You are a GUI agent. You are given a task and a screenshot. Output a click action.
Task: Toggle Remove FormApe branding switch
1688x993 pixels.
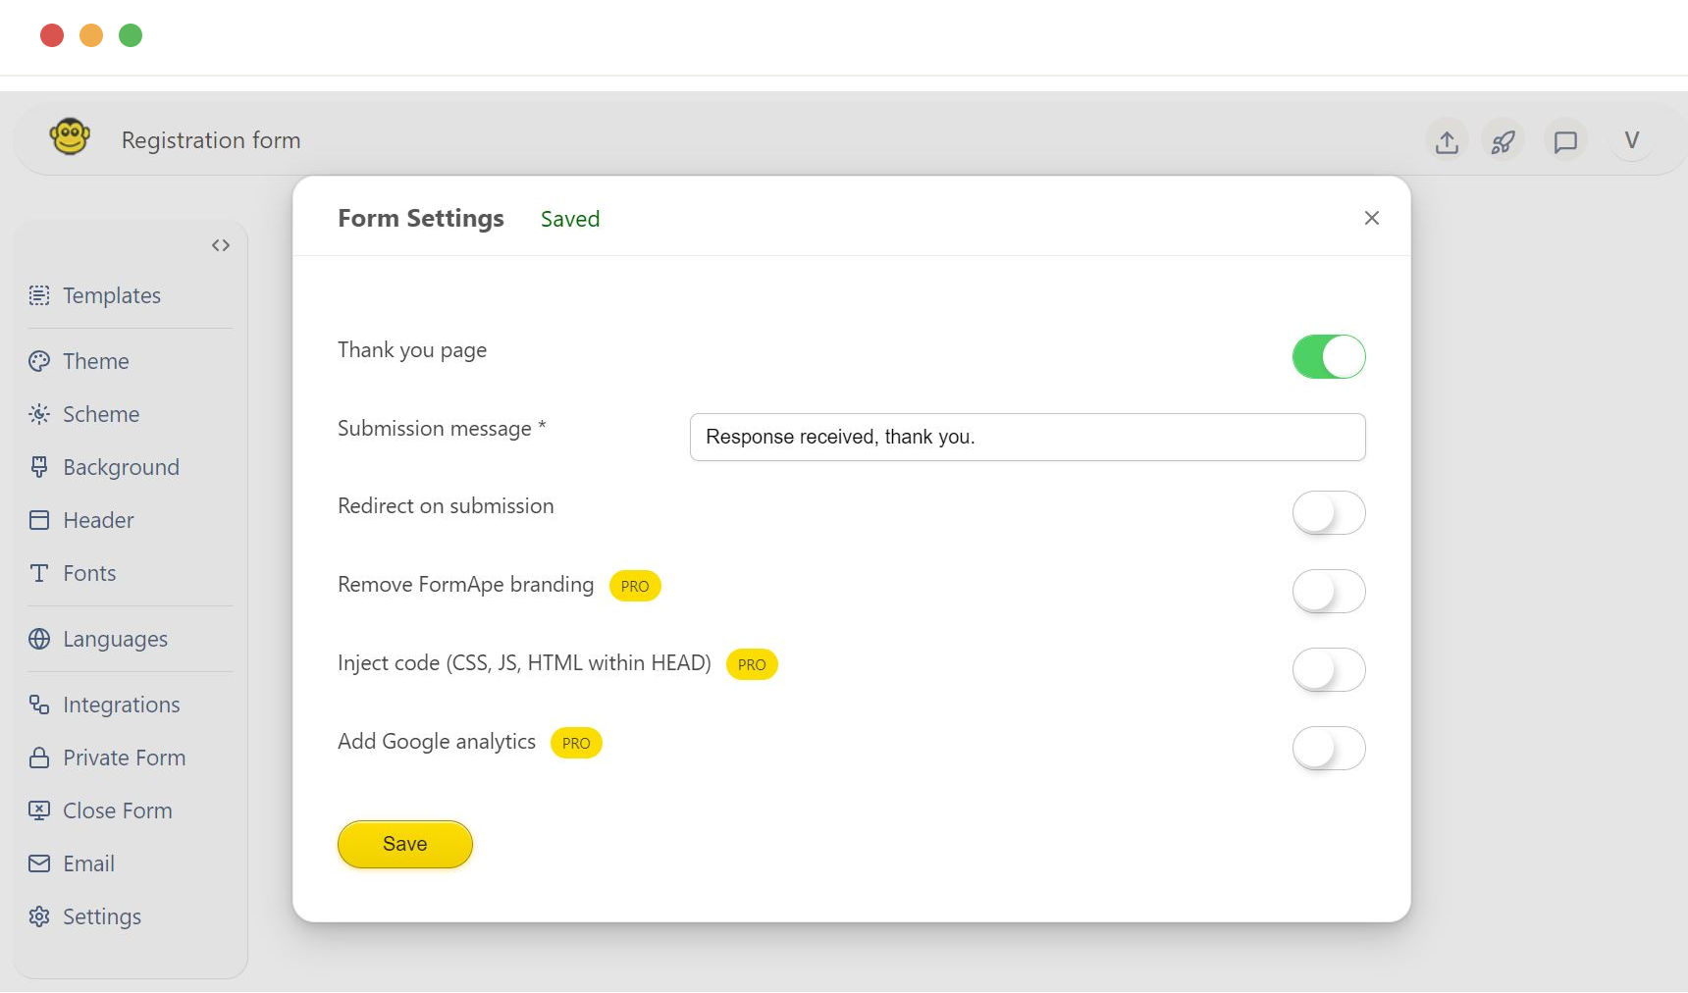point(1329,591)
